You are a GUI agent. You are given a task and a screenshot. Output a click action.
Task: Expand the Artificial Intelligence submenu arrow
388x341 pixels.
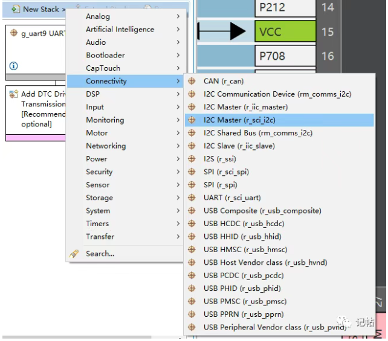tap(178, 29)
